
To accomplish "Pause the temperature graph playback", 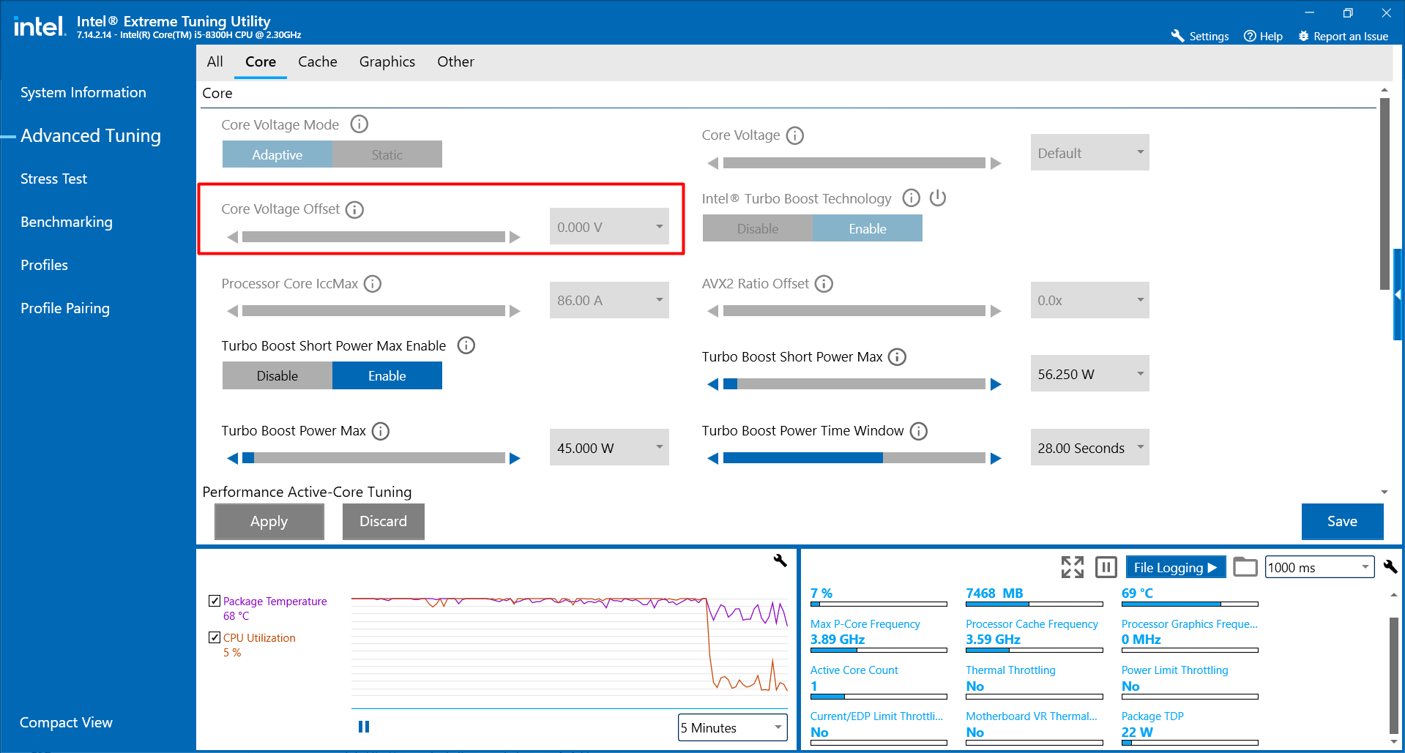I will (364, 727).
